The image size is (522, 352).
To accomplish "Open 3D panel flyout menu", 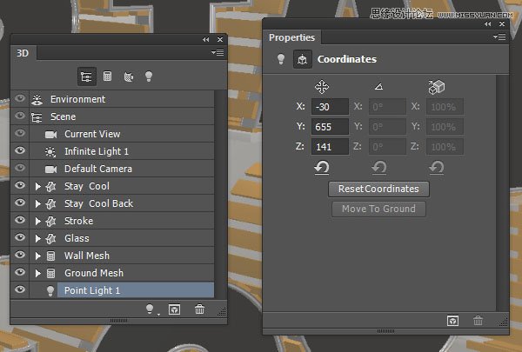I will (217, 52).
